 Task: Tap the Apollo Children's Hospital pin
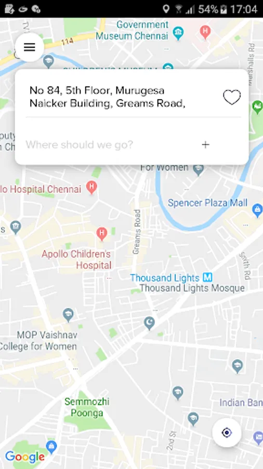(102, 234)
